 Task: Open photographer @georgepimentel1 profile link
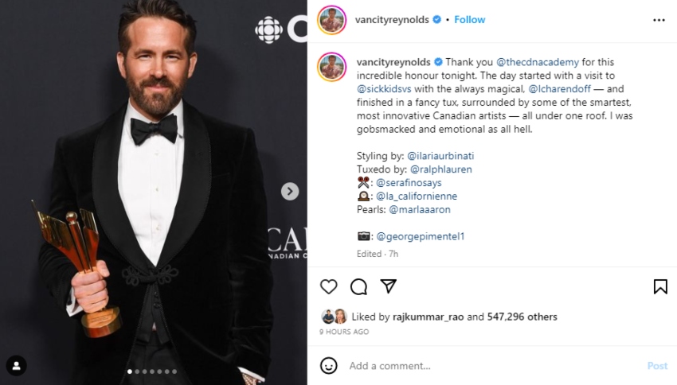point(420,236)
